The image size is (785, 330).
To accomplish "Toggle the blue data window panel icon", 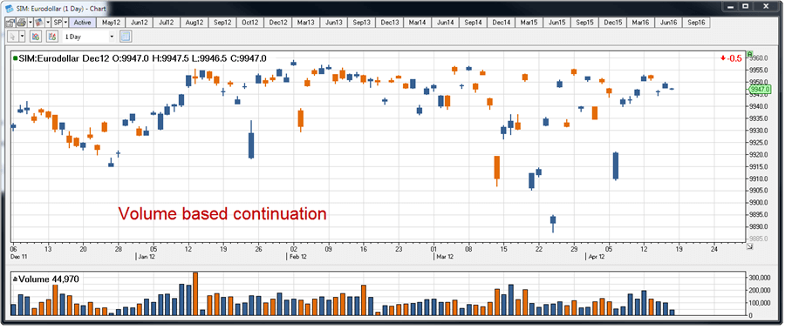I will click(x=126, y=36).
